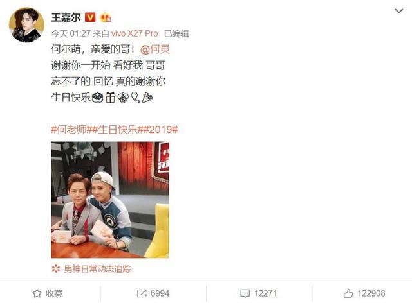
Task: Click the 王嘉尔 profile avatar
Action: [26, 25]
